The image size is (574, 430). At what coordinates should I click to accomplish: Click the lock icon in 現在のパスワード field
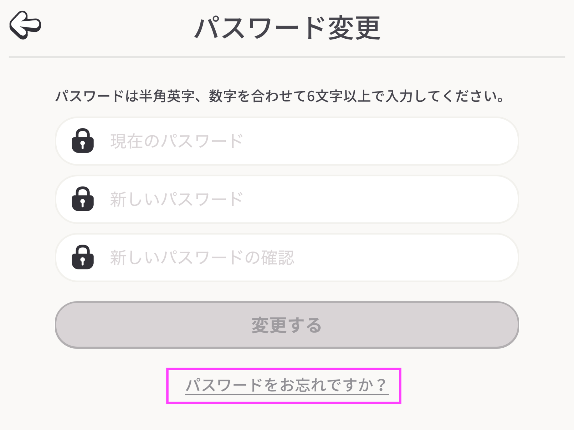coord(82,141)
